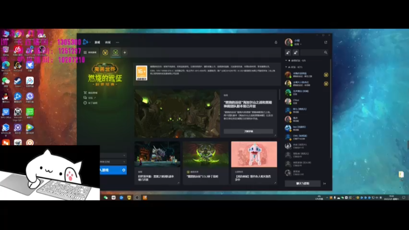
Task: Select friend named Chius
Action: pos(307,101)
